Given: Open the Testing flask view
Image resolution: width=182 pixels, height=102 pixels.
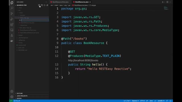Looking at the screenshot, I should click(12, 35).
